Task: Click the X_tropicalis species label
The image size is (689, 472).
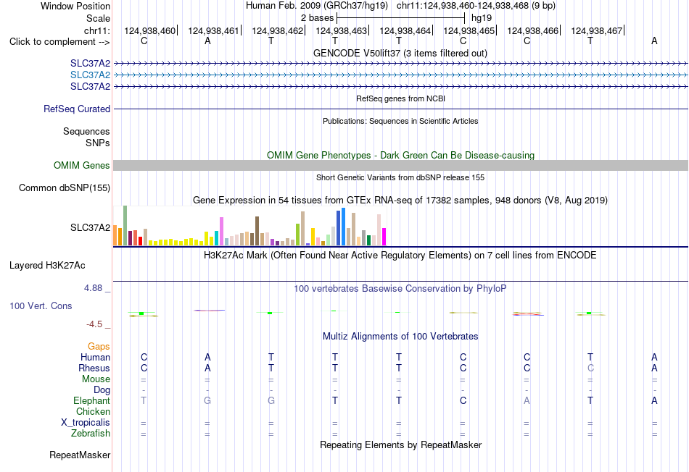Action: [x=86, y=423]
